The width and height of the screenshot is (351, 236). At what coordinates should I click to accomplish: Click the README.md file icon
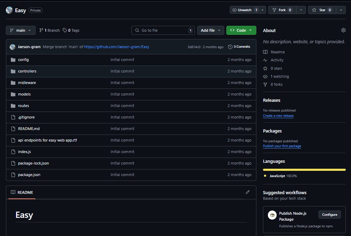pos(13,129)
